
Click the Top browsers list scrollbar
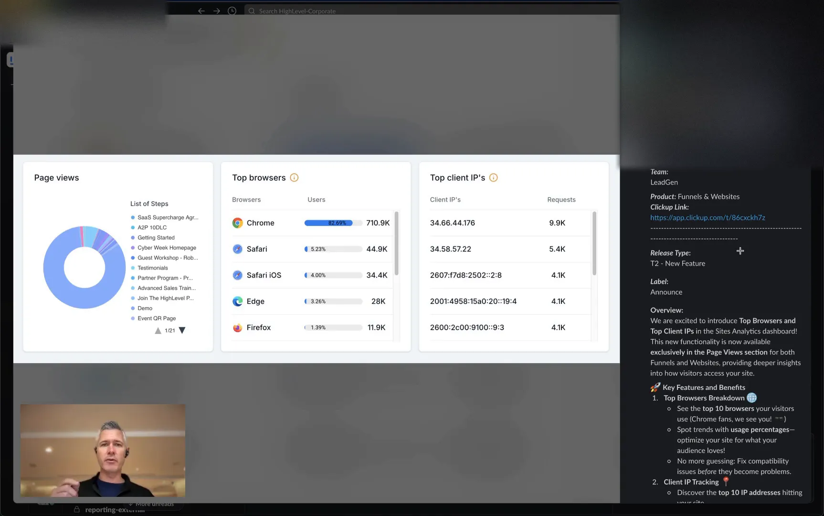tap(396, 244)
